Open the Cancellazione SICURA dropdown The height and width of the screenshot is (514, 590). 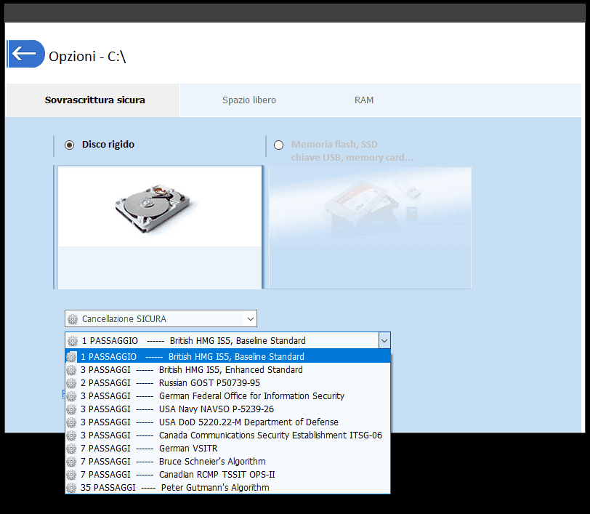click(x=161, y=318)
